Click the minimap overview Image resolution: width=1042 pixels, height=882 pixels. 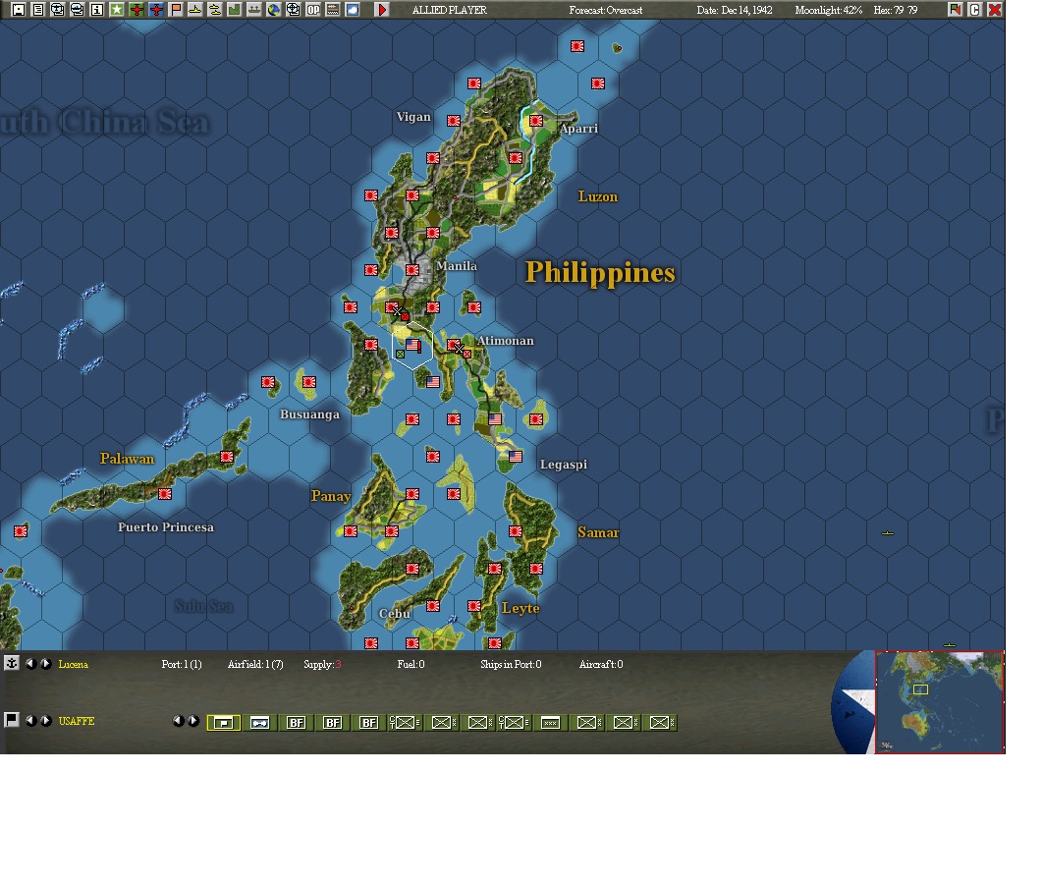[x=939, y=702]
